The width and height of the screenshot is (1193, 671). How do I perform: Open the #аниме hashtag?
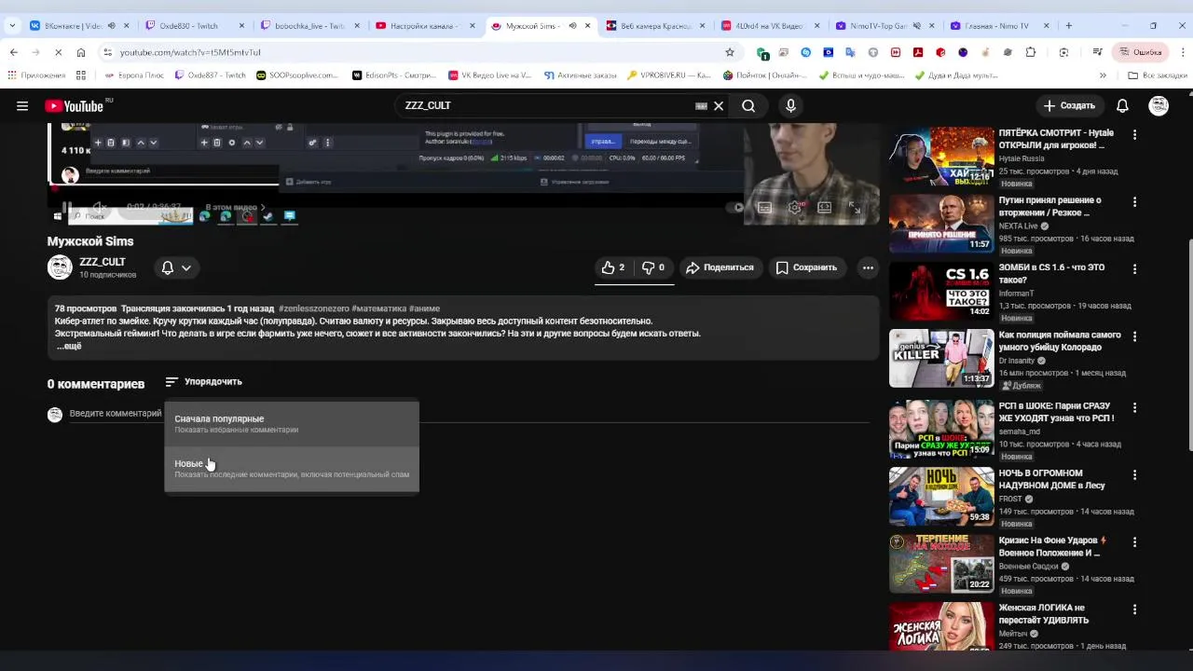point(424,308)
